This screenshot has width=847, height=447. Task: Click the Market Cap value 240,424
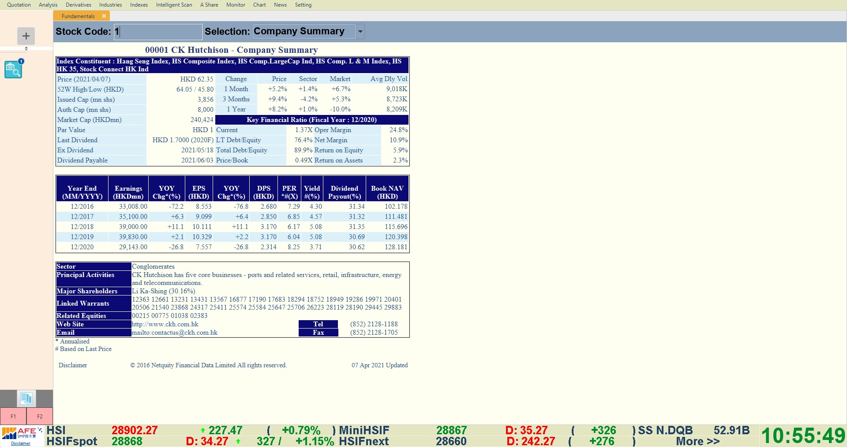point(202,120)
